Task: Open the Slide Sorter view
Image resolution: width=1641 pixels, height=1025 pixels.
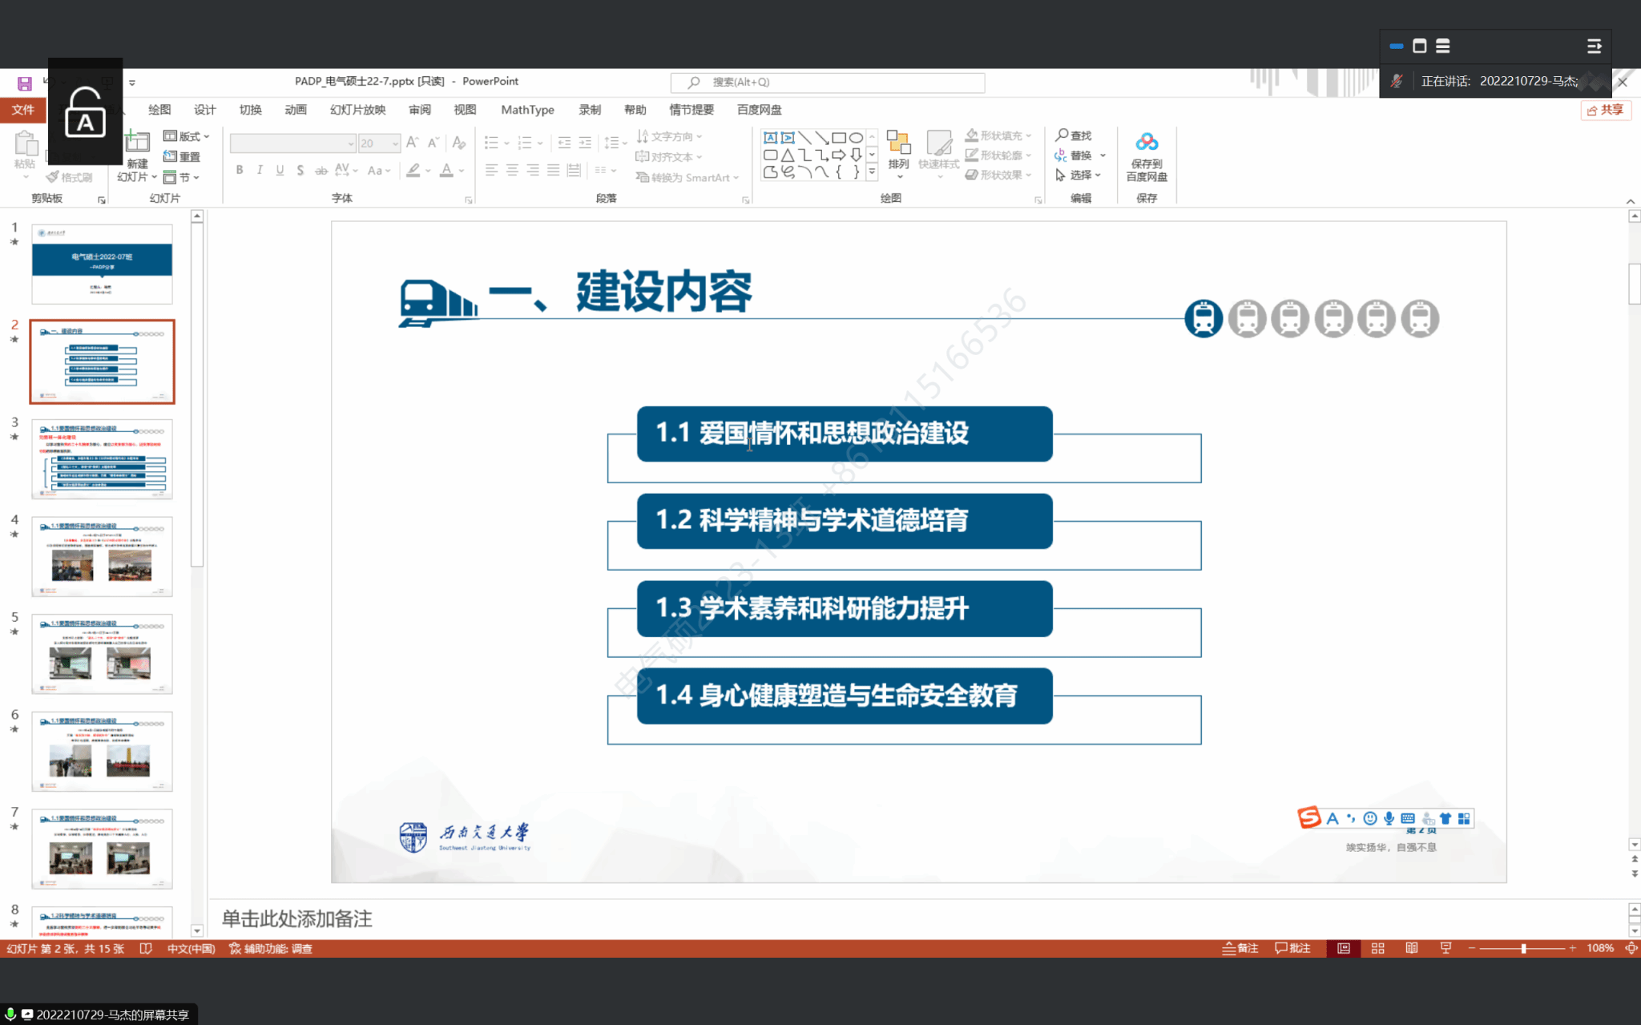Action: (1377, 948)
